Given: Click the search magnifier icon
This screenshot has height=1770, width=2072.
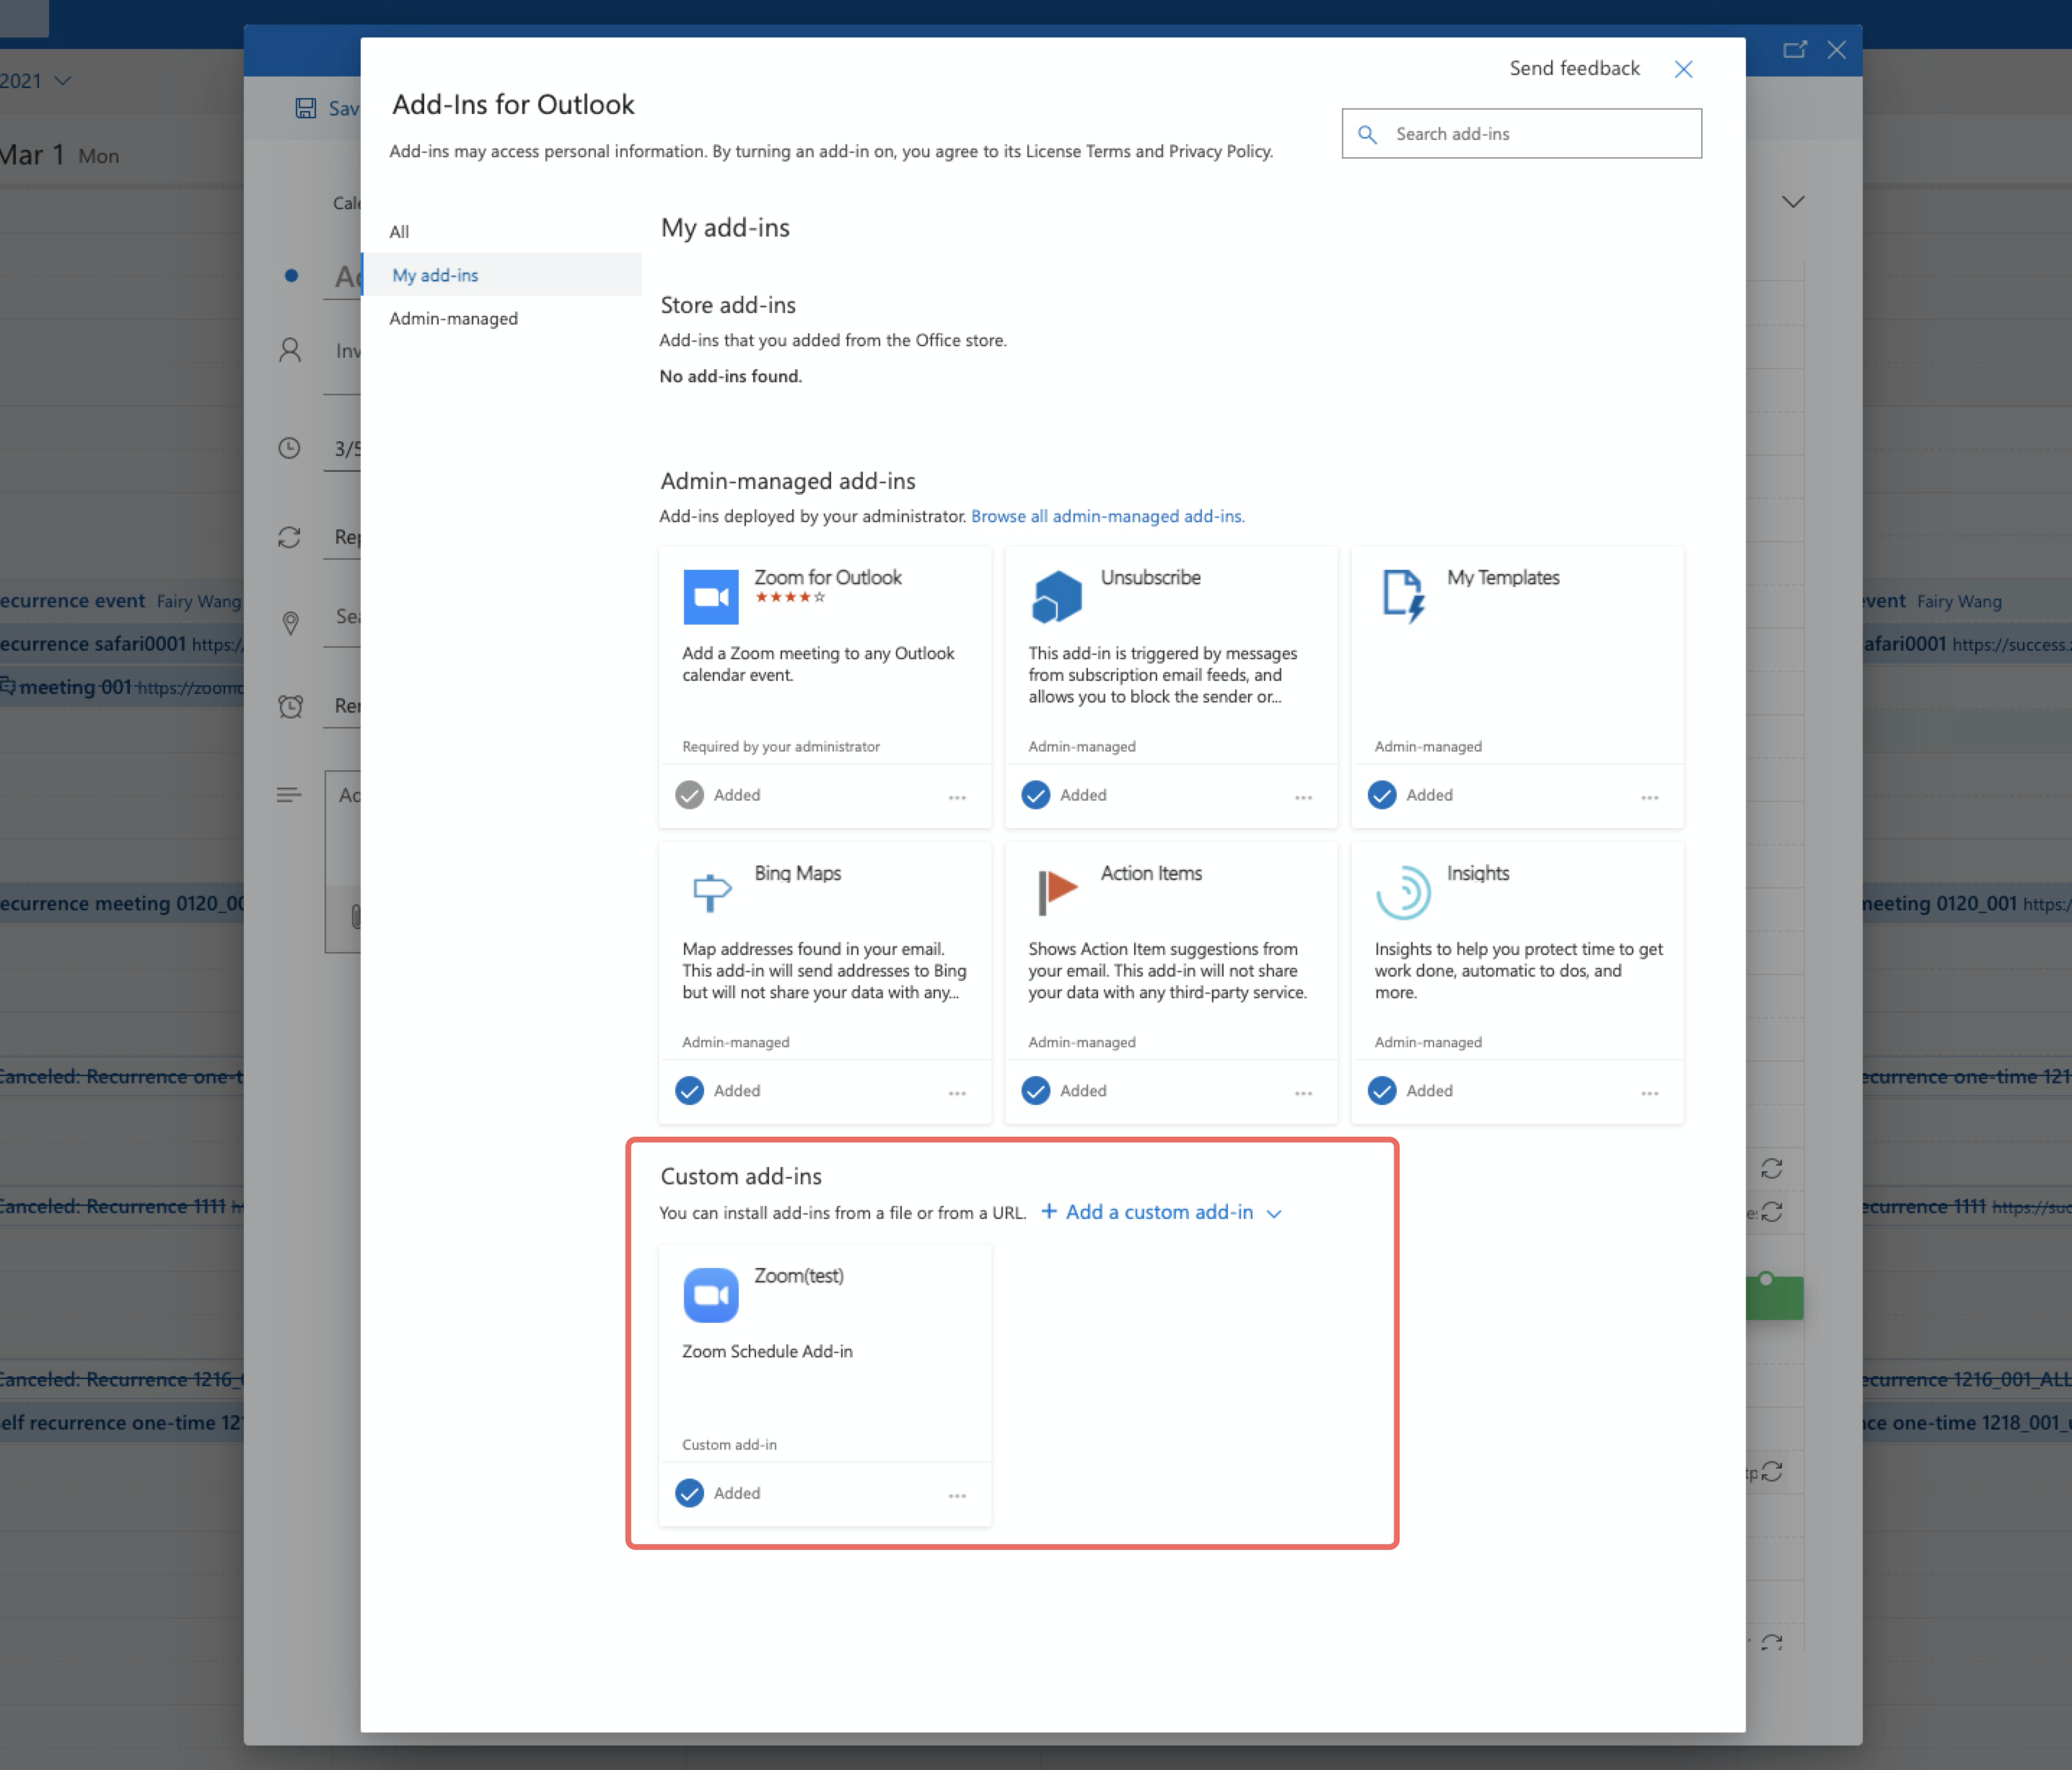Looking at the screenshot, I should [x=1368, y=133].
